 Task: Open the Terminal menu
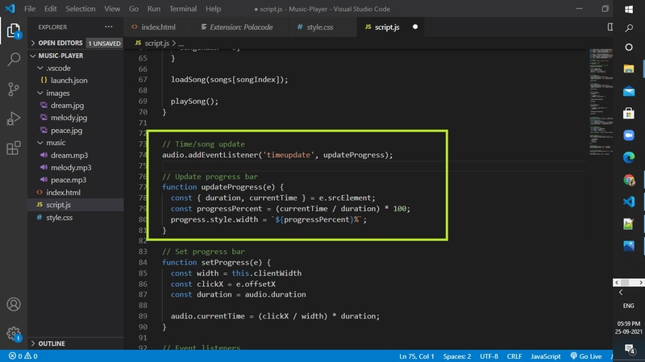[182, 9]
